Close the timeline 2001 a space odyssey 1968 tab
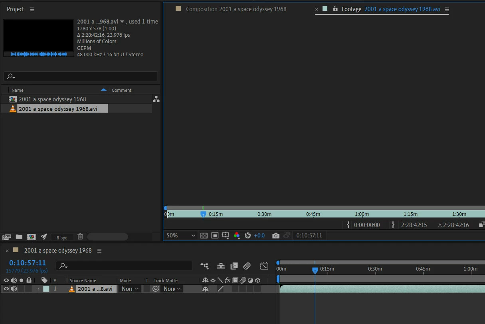This screenshot has width=485, height=324. [7, 251]
